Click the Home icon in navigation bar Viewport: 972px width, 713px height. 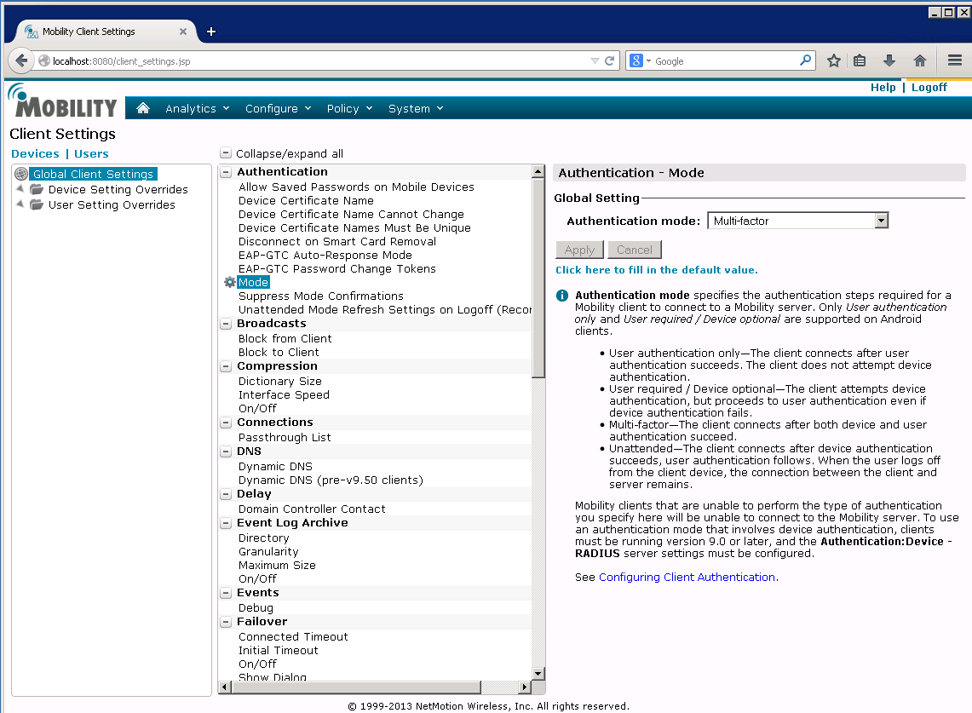pyautogui.click(x=143, y=108)
